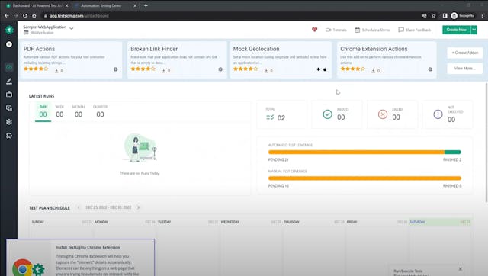
Task: Select the Week tab in Latest Runs
Action: tap(59, 111)
